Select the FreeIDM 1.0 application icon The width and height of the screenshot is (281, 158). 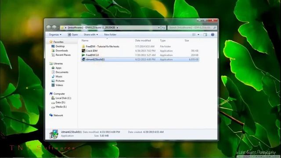click(x=83, y=55)
